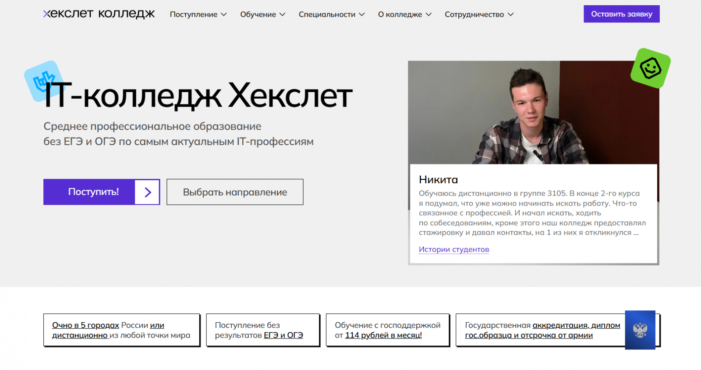Image resolution: width=701 pixels, height=370 pixels.
Task: Click the arrow icon on Поступить button
Action: pos(148,192)
